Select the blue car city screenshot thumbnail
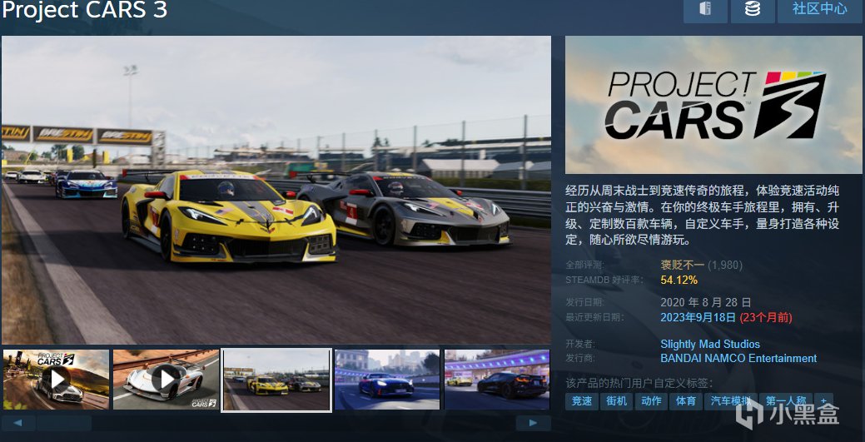Viewport: 865px width, 442px height. (x=387, y=380)
